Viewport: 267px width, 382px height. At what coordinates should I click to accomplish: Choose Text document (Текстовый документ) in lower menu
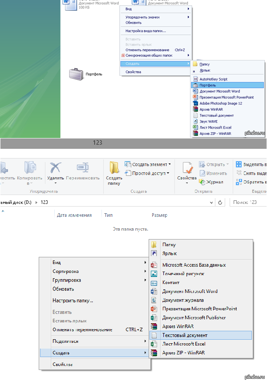click(185, 335)
